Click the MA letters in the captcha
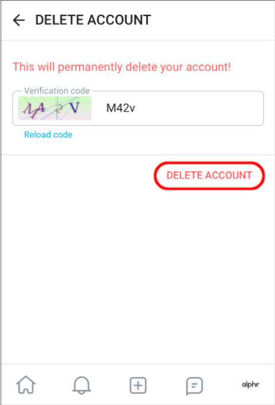 pyautogui.click(x=34, y=109)
